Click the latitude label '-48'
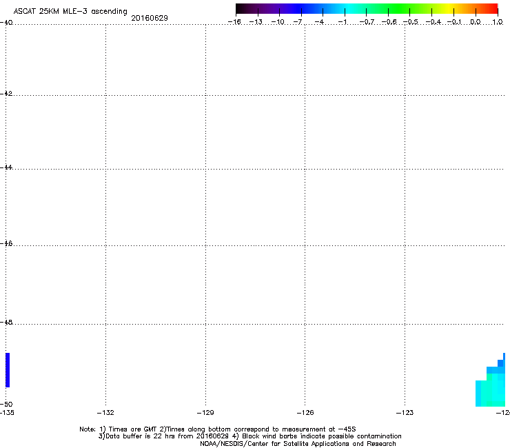 6,322
